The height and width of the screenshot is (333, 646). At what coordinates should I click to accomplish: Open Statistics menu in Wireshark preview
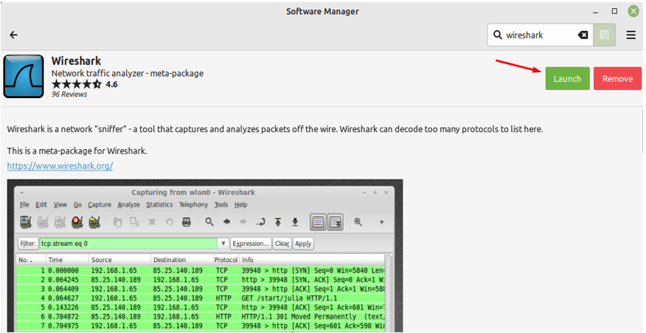point(159,205)
